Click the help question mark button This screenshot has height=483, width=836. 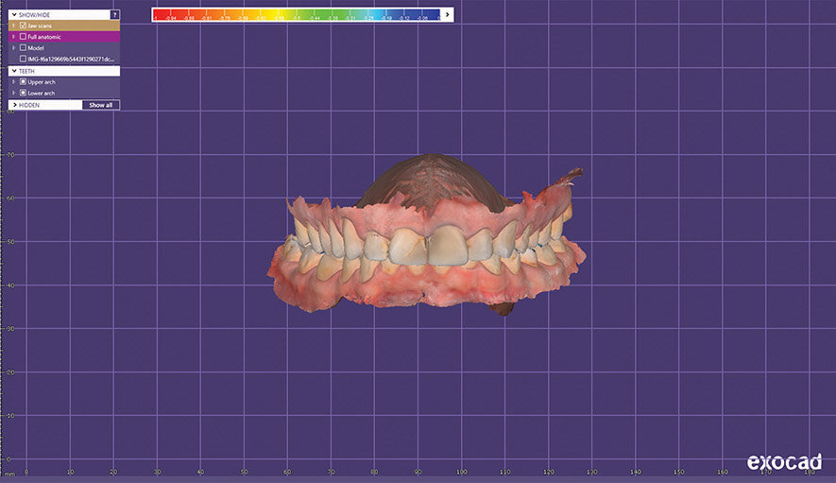(x=114, y=15)
